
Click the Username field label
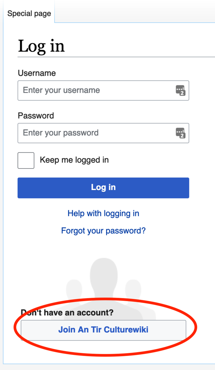37,73
